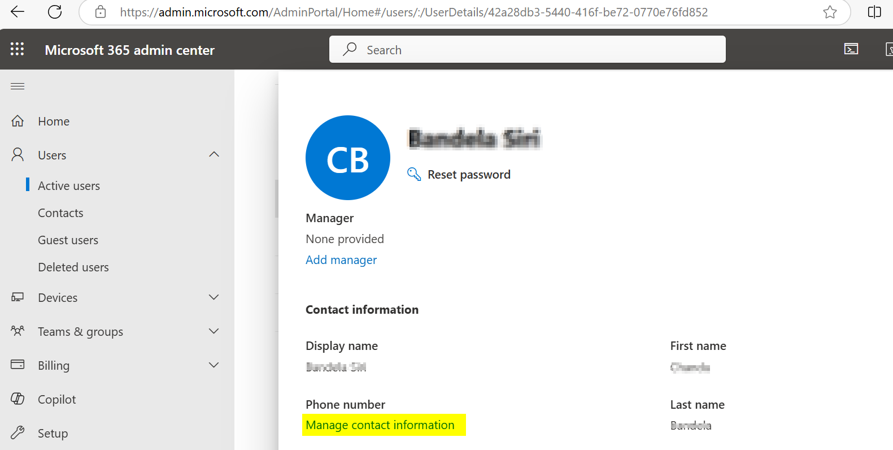The image size is (893, 450).
Task: Open Guest users page
Action: tap(68, 240)
